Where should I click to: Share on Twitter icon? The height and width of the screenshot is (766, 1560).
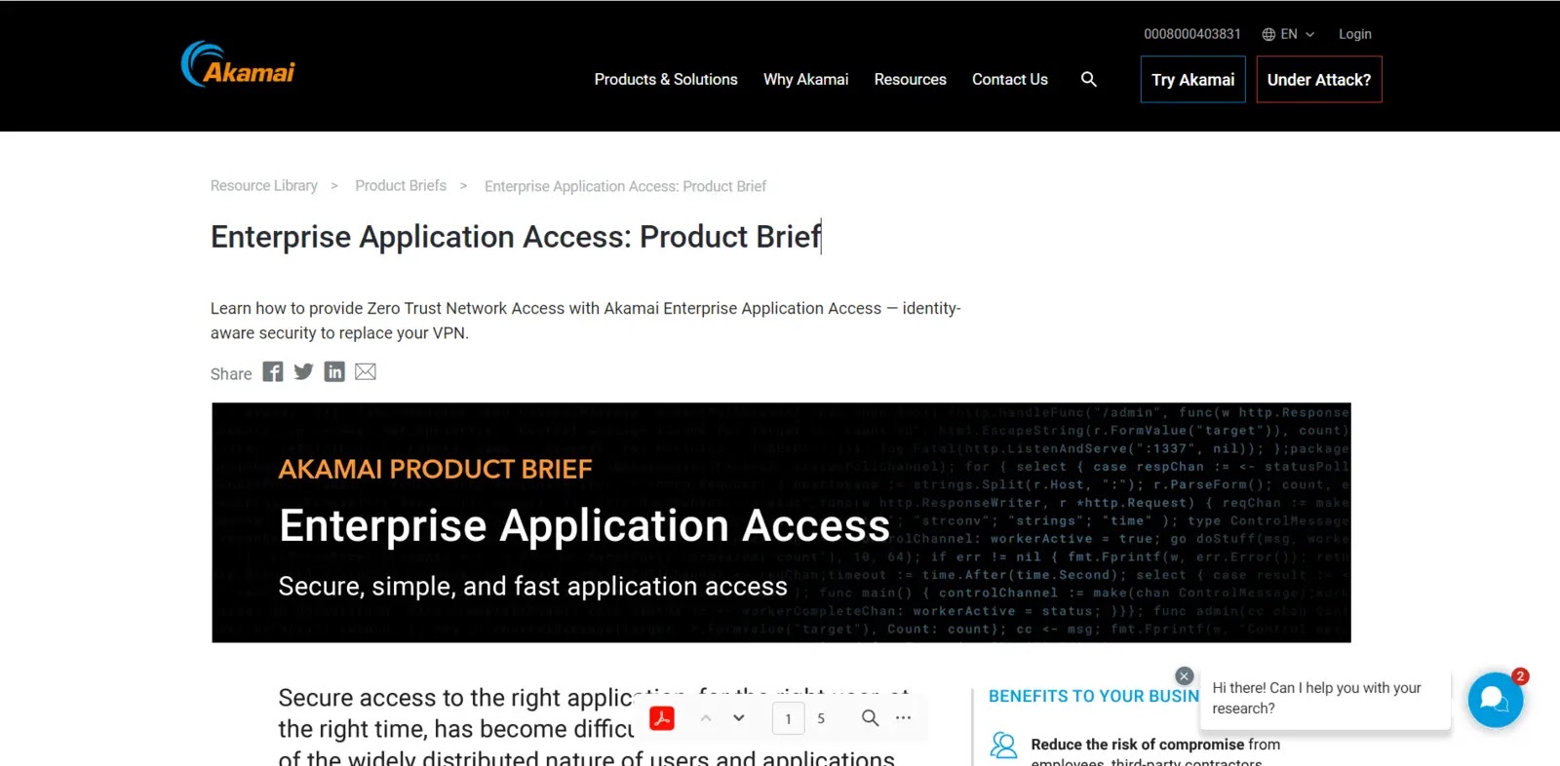click(303, 372)
